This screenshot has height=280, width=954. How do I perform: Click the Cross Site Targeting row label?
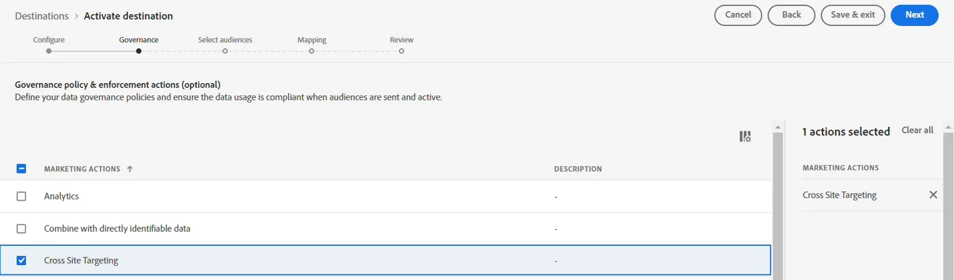pyautogui.click(x=81, y=260)
